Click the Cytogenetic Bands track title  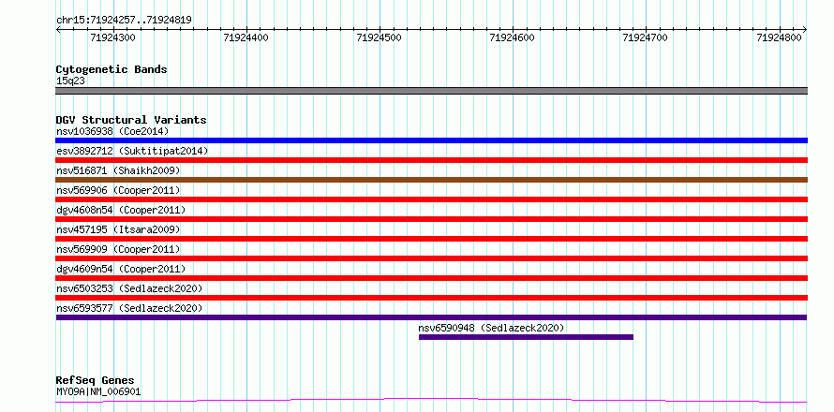click(x=112, y=69)
